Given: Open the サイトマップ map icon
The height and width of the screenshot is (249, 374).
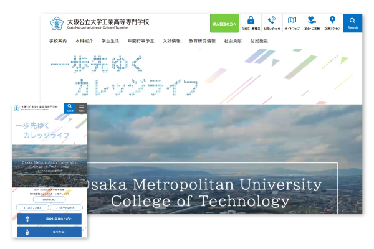Looking at the screenshot, I should tap(292, 22).
